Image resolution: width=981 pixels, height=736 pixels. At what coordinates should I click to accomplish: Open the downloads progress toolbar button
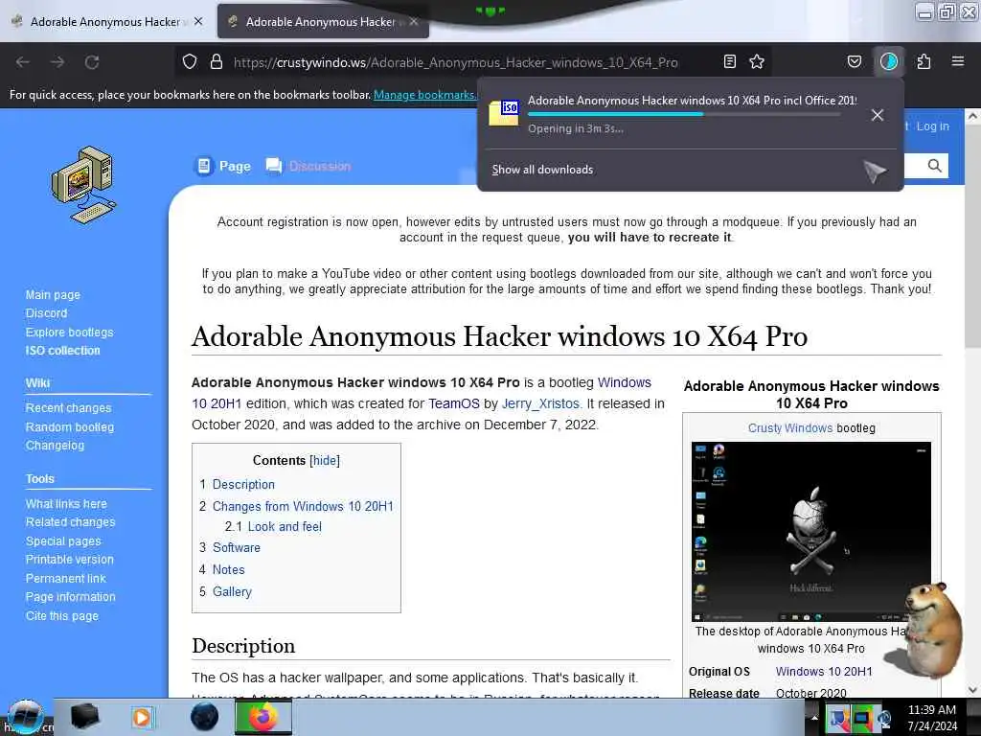click(x=889, y=61)
